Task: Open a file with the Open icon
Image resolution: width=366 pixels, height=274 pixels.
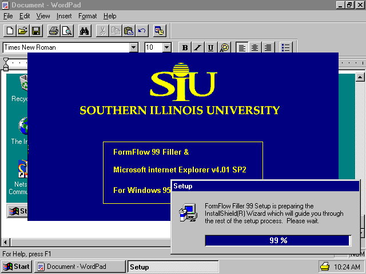Action: pos(23,31)
